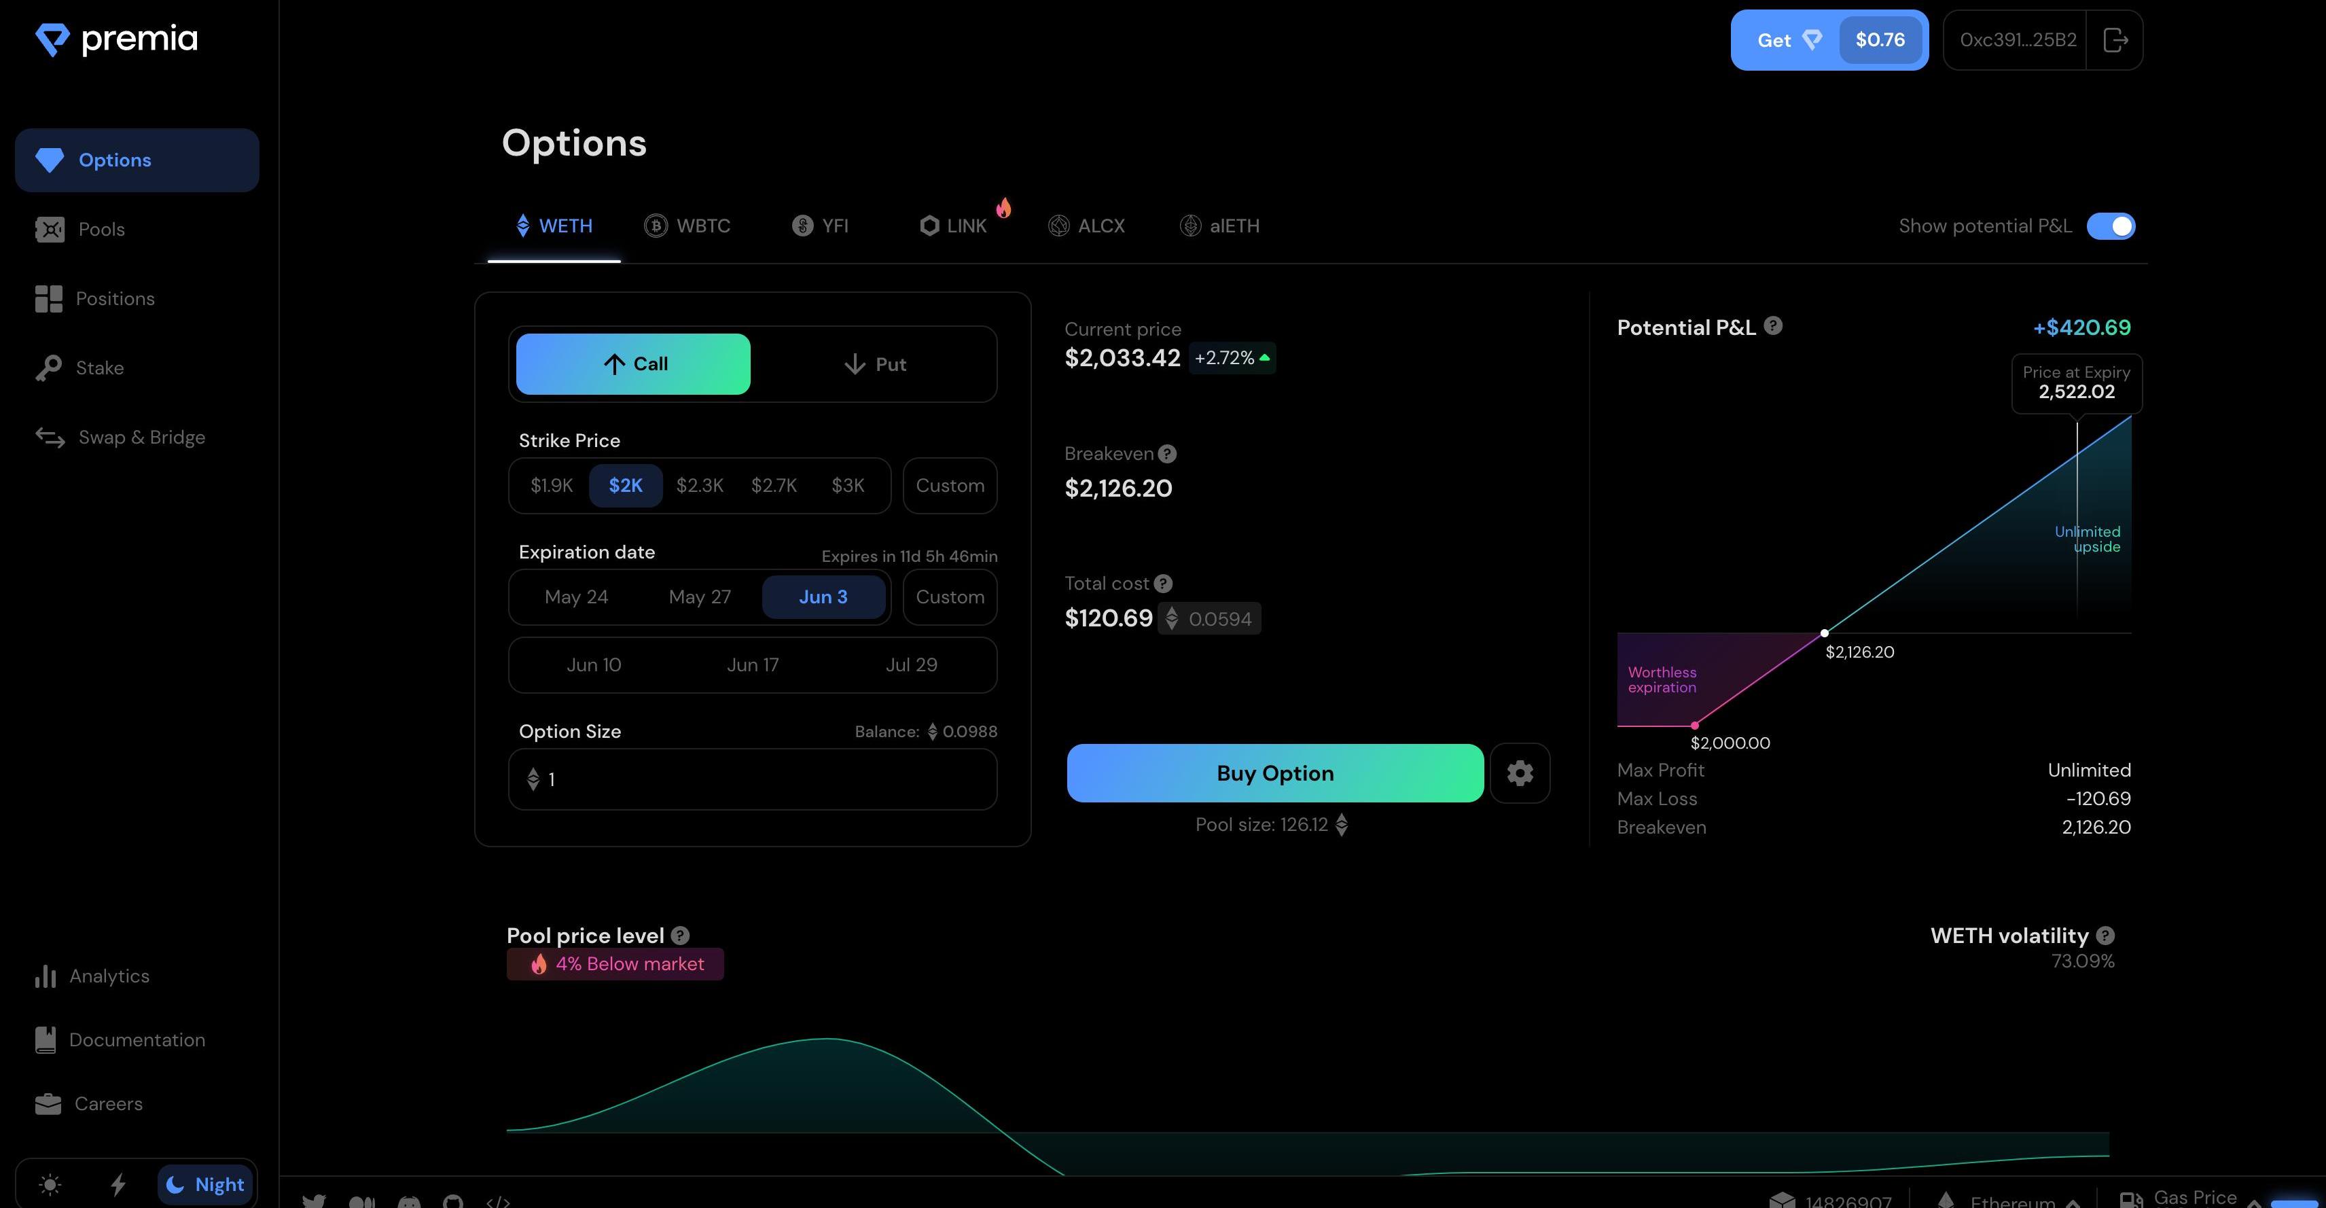
Task: Open Pools from the sidebar
Action: coord(101,230)
